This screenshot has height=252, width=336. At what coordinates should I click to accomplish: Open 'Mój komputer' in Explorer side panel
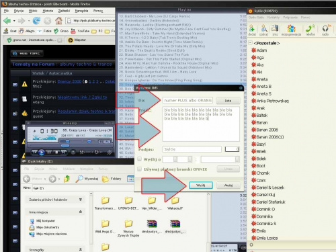click(42, 221)
